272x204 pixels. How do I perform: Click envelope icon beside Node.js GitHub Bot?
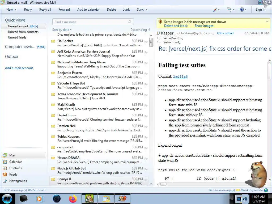(x=53, y=169)
